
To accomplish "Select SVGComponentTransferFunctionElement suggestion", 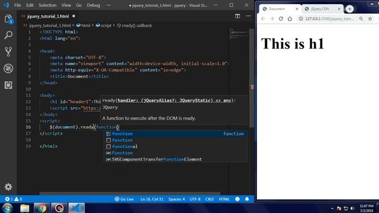I will [175, 159].
